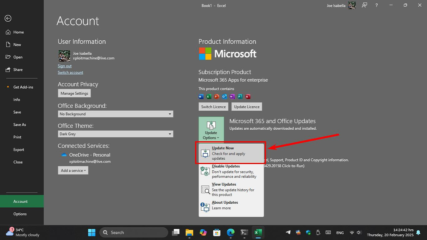Open the notifications bell icon

point(418,233)
